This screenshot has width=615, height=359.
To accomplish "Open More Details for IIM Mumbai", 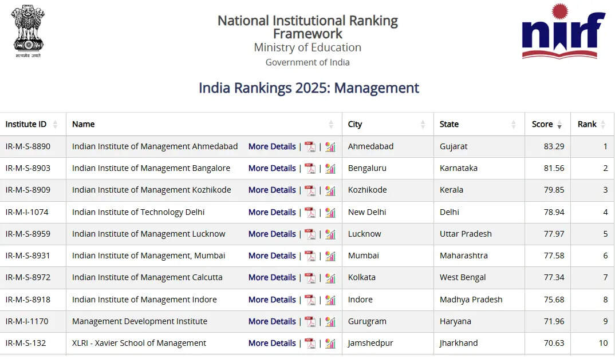I will 272,256.
